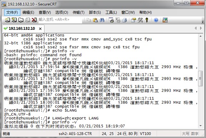Click the zh_CN.UTF-8 output line

click(17, 114)
